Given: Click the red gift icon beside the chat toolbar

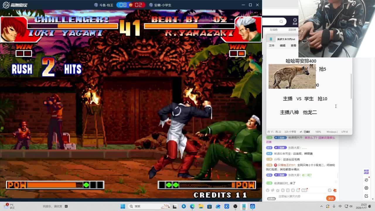Looking at the screenshot, I should click(335, 190).
